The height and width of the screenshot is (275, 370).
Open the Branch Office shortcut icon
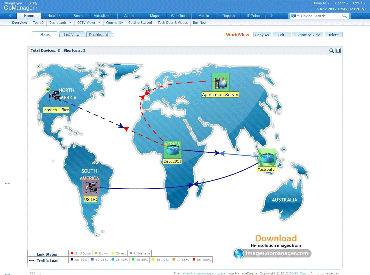[x=55, y=96]
